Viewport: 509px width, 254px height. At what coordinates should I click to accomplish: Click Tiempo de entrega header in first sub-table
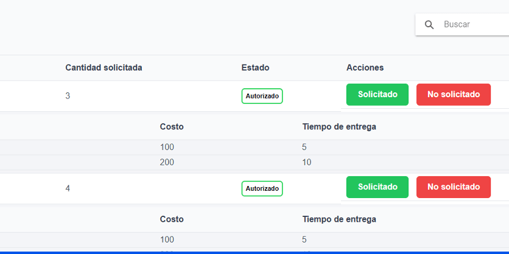click(x=339, y=126)
